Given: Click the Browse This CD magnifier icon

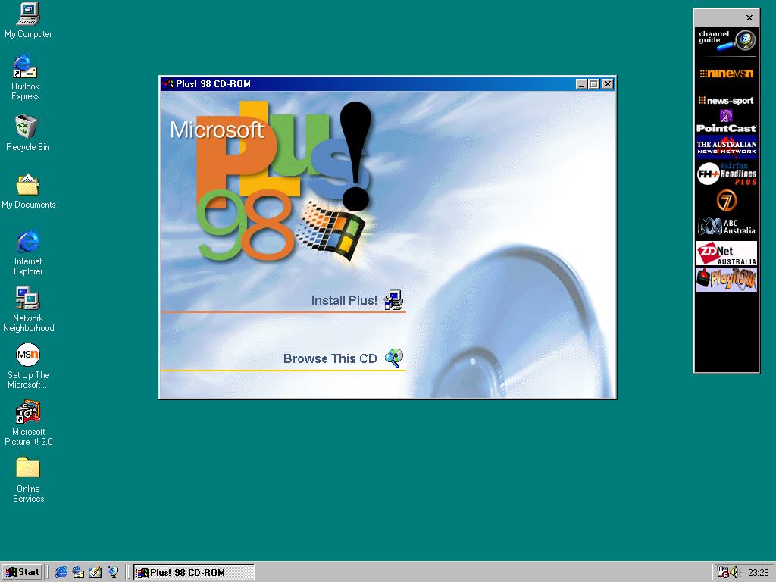Looking at the screenshot, I should point(394,358).
